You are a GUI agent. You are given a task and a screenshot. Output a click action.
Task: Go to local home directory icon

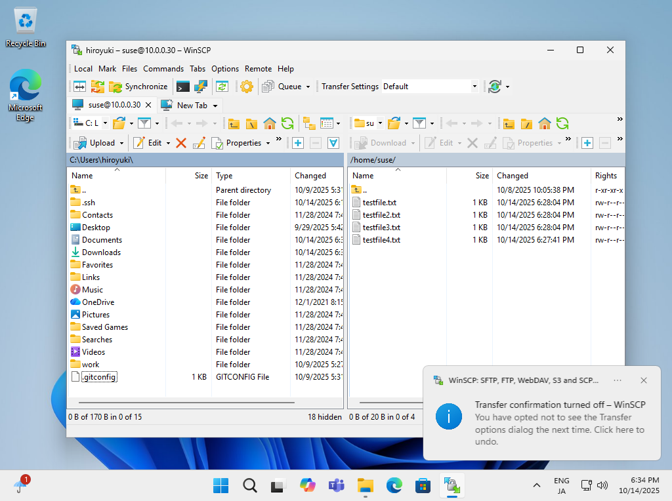coord(269,123)
